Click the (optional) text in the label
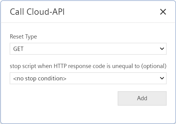 point(154,66)
